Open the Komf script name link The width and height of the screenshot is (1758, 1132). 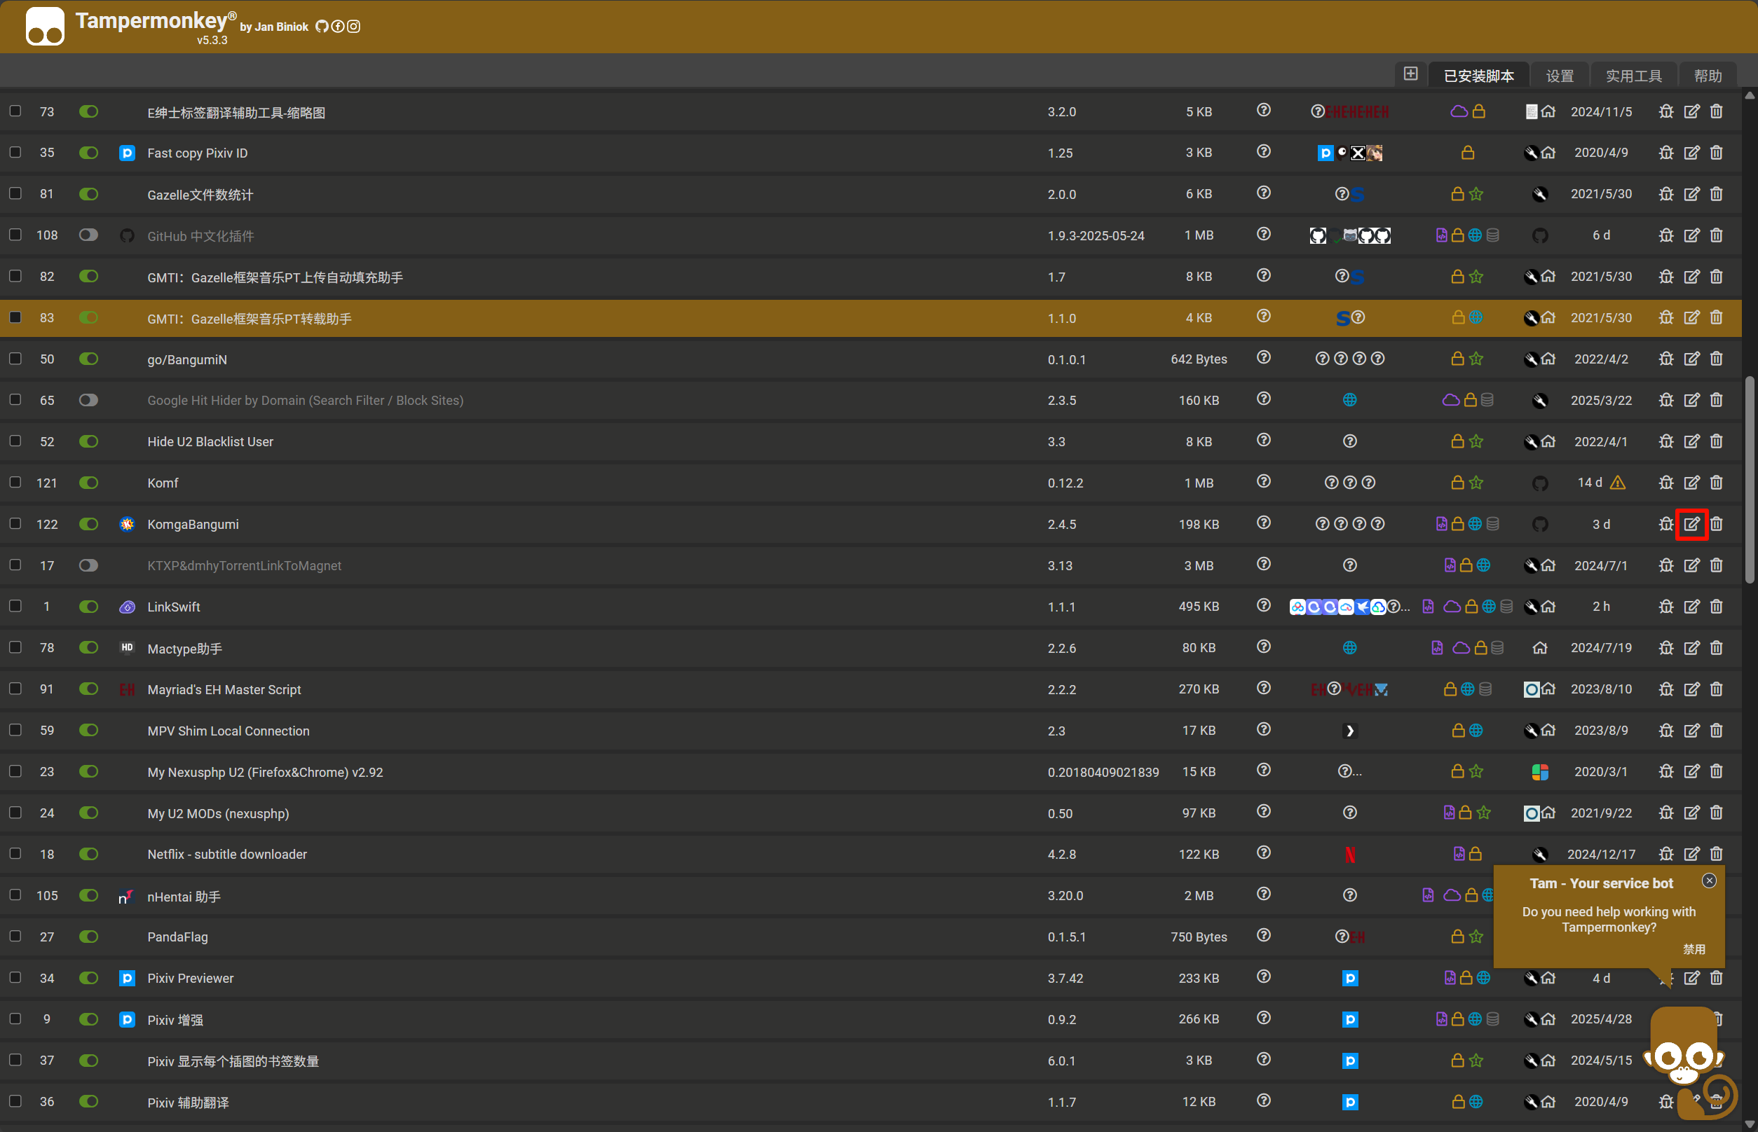163,483
